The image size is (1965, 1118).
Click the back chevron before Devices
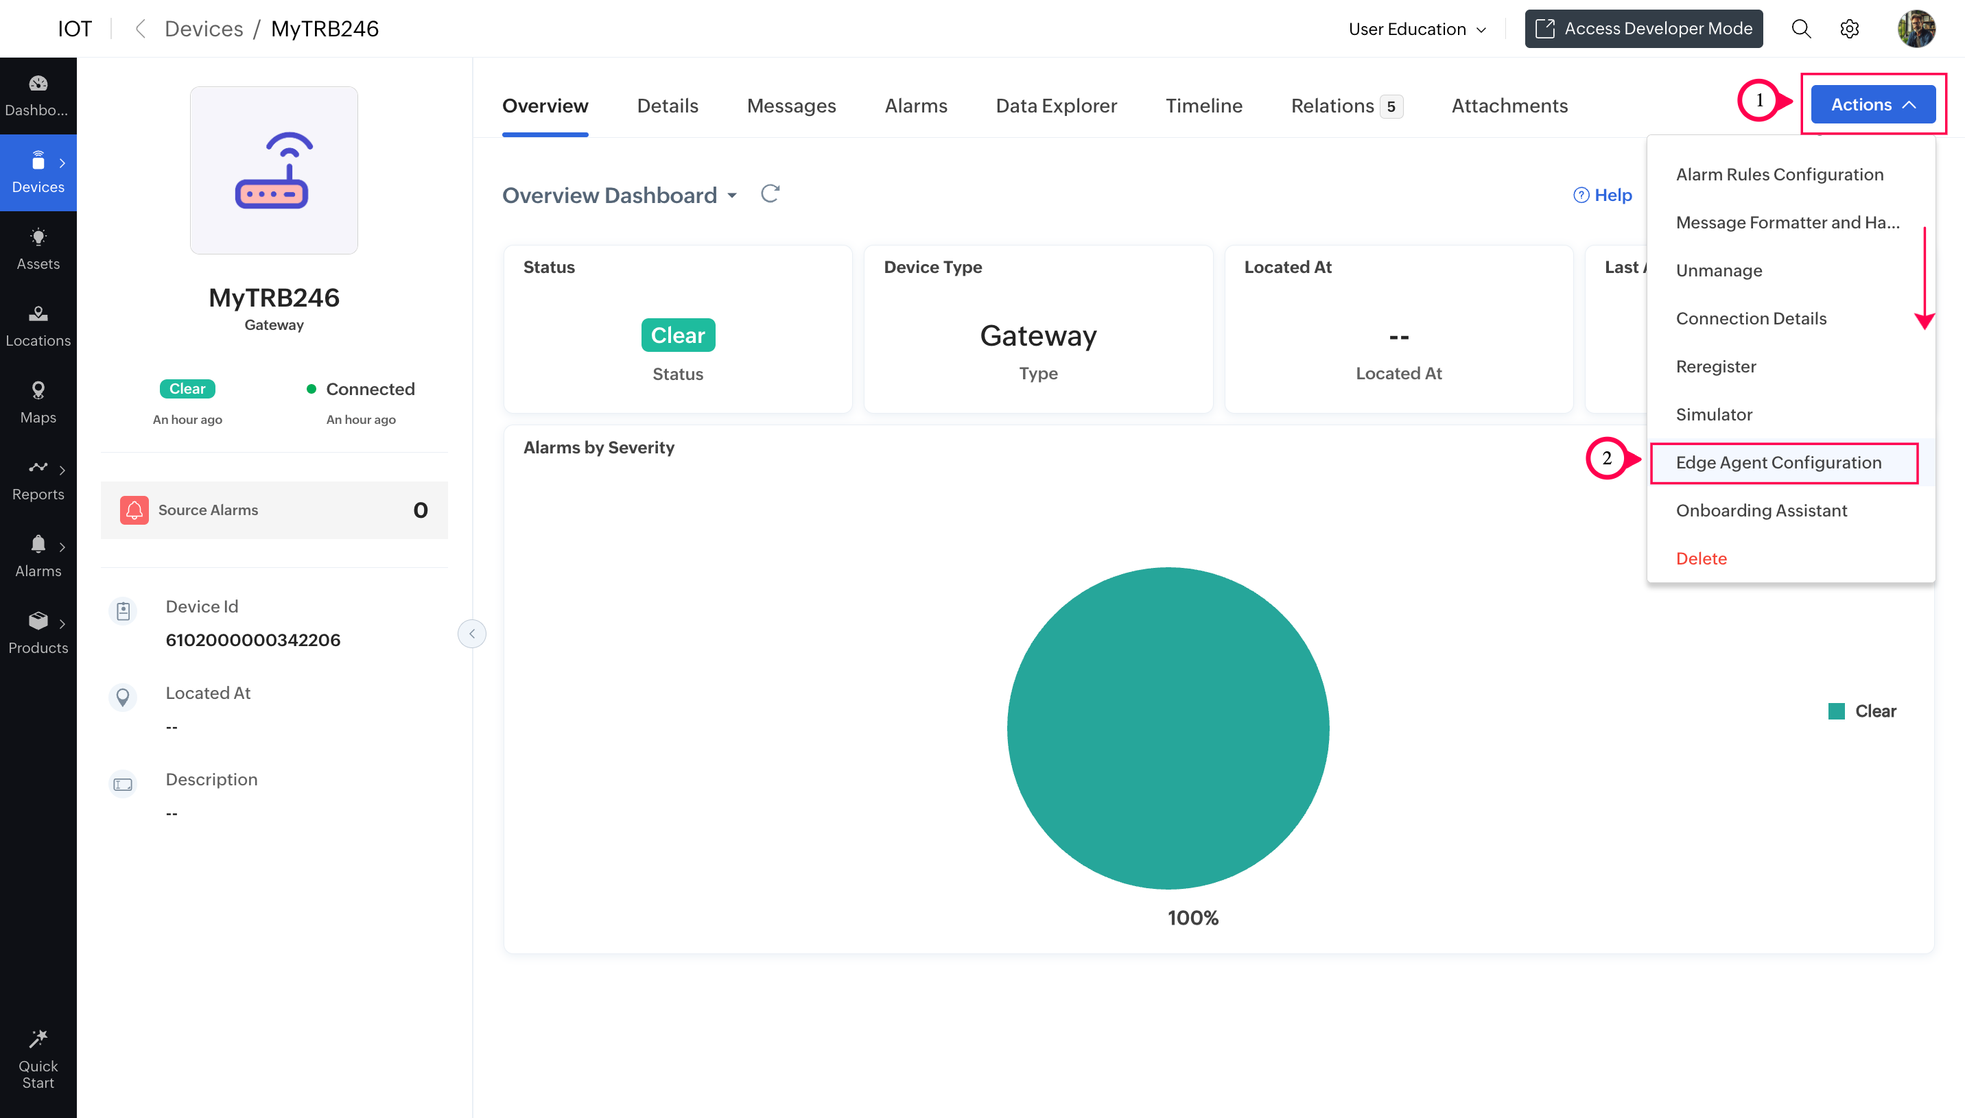[140, 29]
